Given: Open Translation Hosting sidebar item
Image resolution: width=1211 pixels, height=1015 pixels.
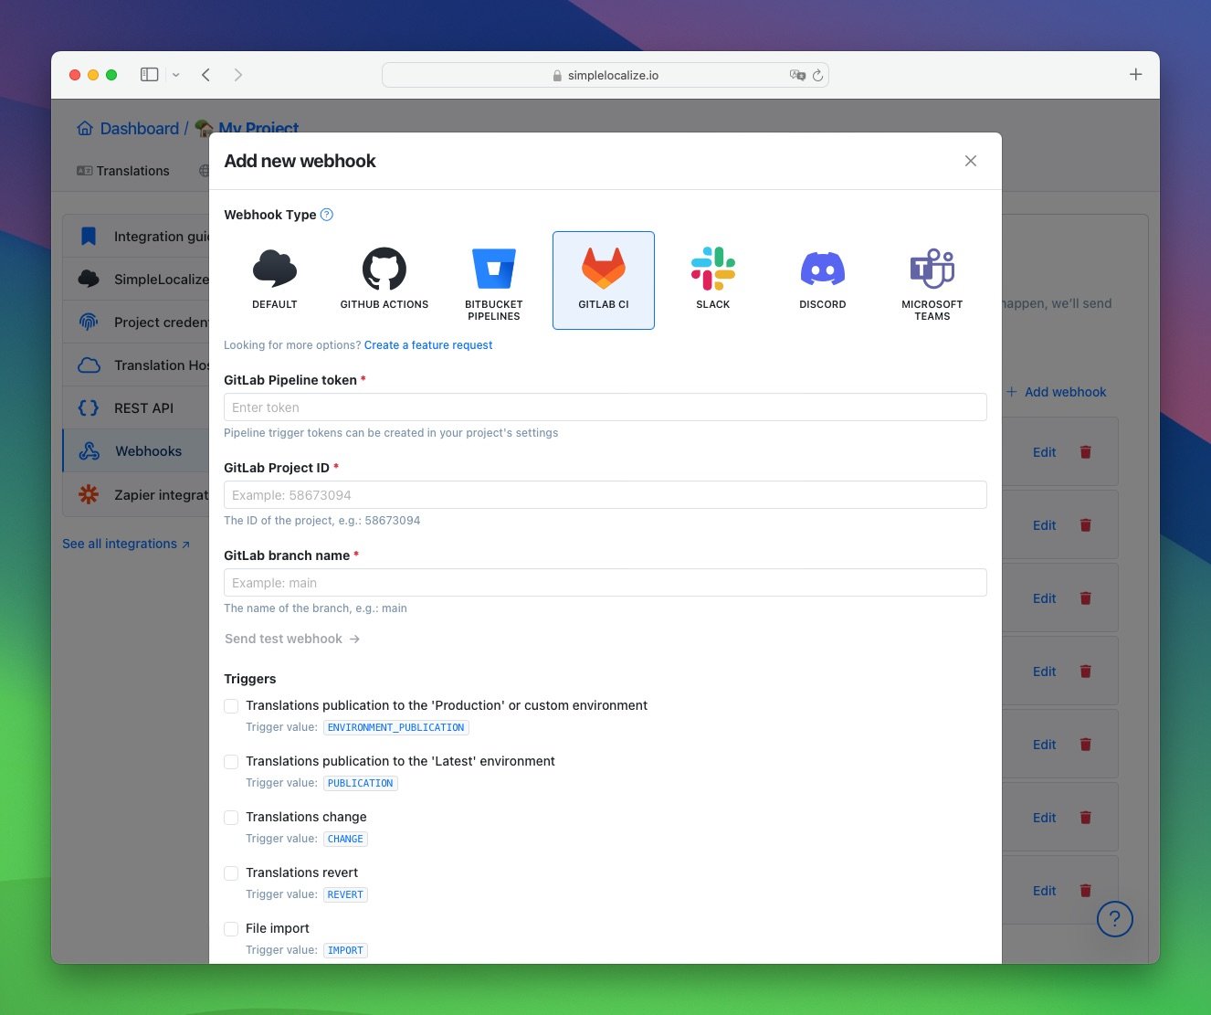Looking at the screenshot, I should point(137,365).
